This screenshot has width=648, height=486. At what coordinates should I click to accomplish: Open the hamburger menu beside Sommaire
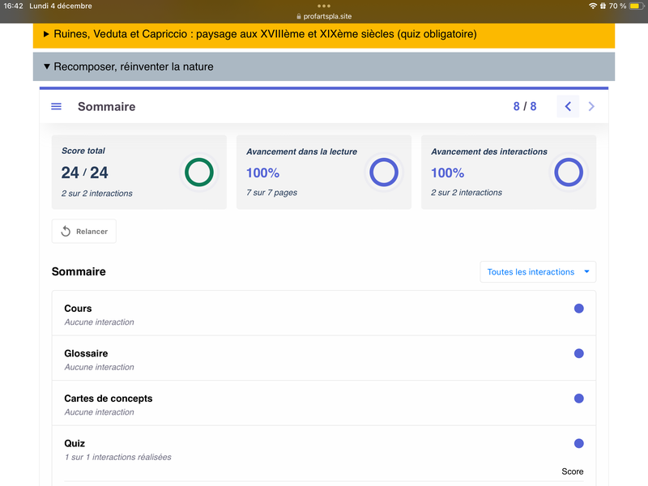click(x=56, y=107)
